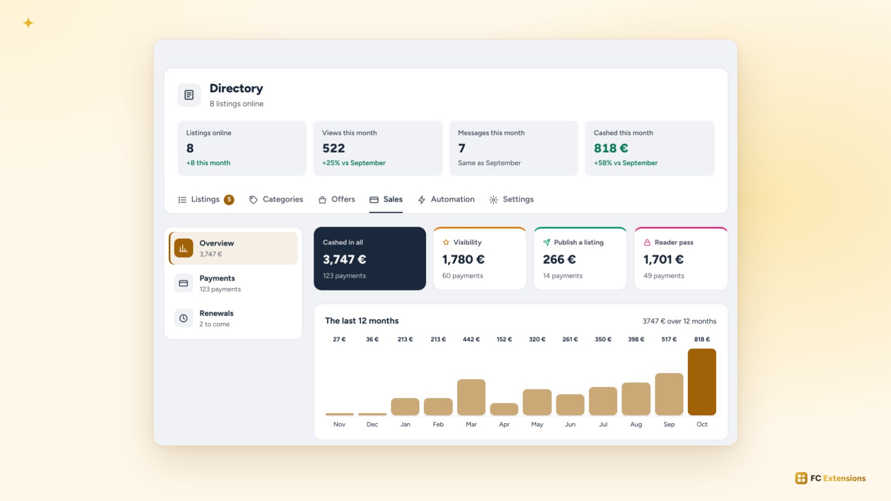Go to the Automation tab

(x=446, y=199)
